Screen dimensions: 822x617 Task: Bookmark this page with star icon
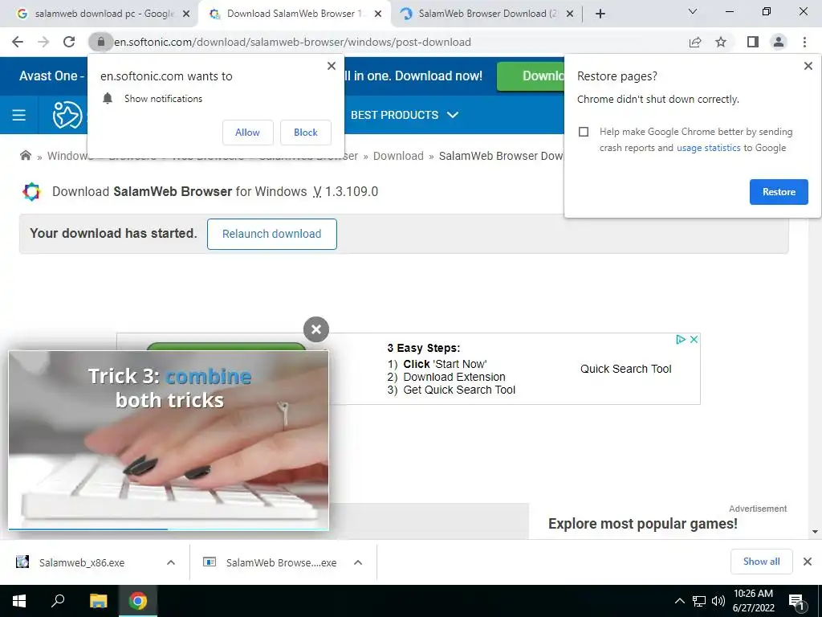tap(721, 42)
